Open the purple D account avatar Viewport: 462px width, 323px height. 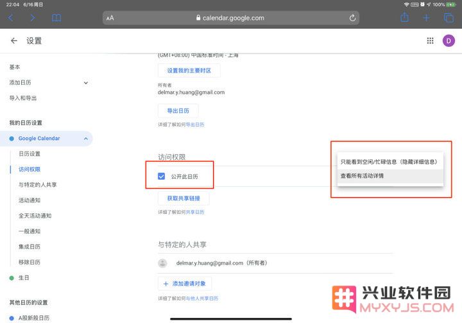click(x=449, y=40)
